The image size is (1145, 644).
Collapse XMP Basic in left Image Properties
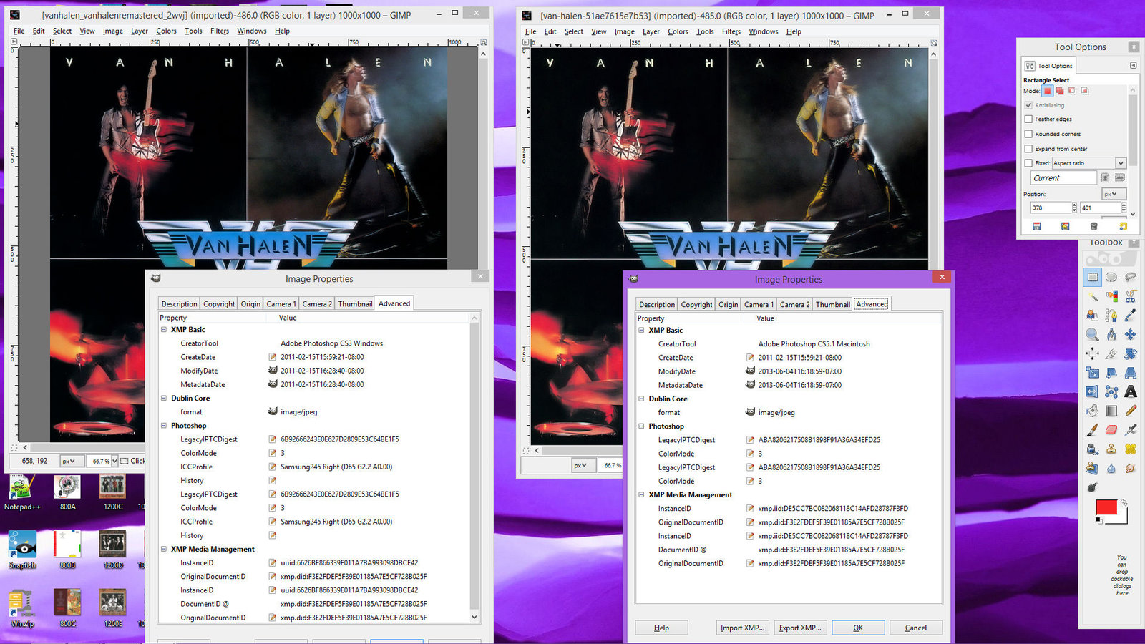(x=164, y=330)
